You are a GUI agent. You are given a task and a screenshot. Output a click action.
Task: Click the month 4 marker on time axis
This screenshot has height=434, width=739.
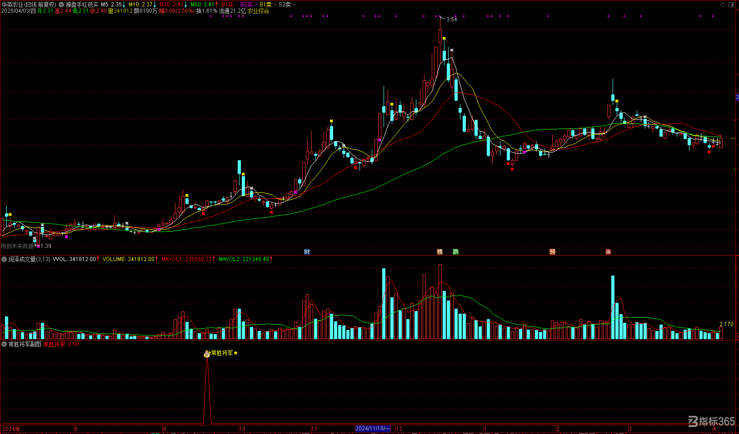pos(714,429)
